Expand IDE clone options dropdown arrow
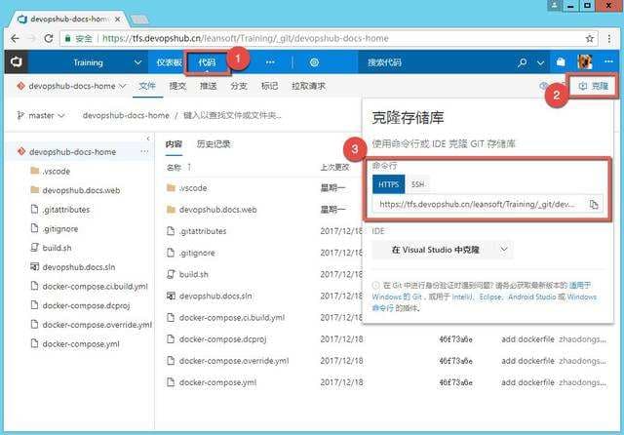This screenshot has height=435, width=624. click(x=504, y=250)
